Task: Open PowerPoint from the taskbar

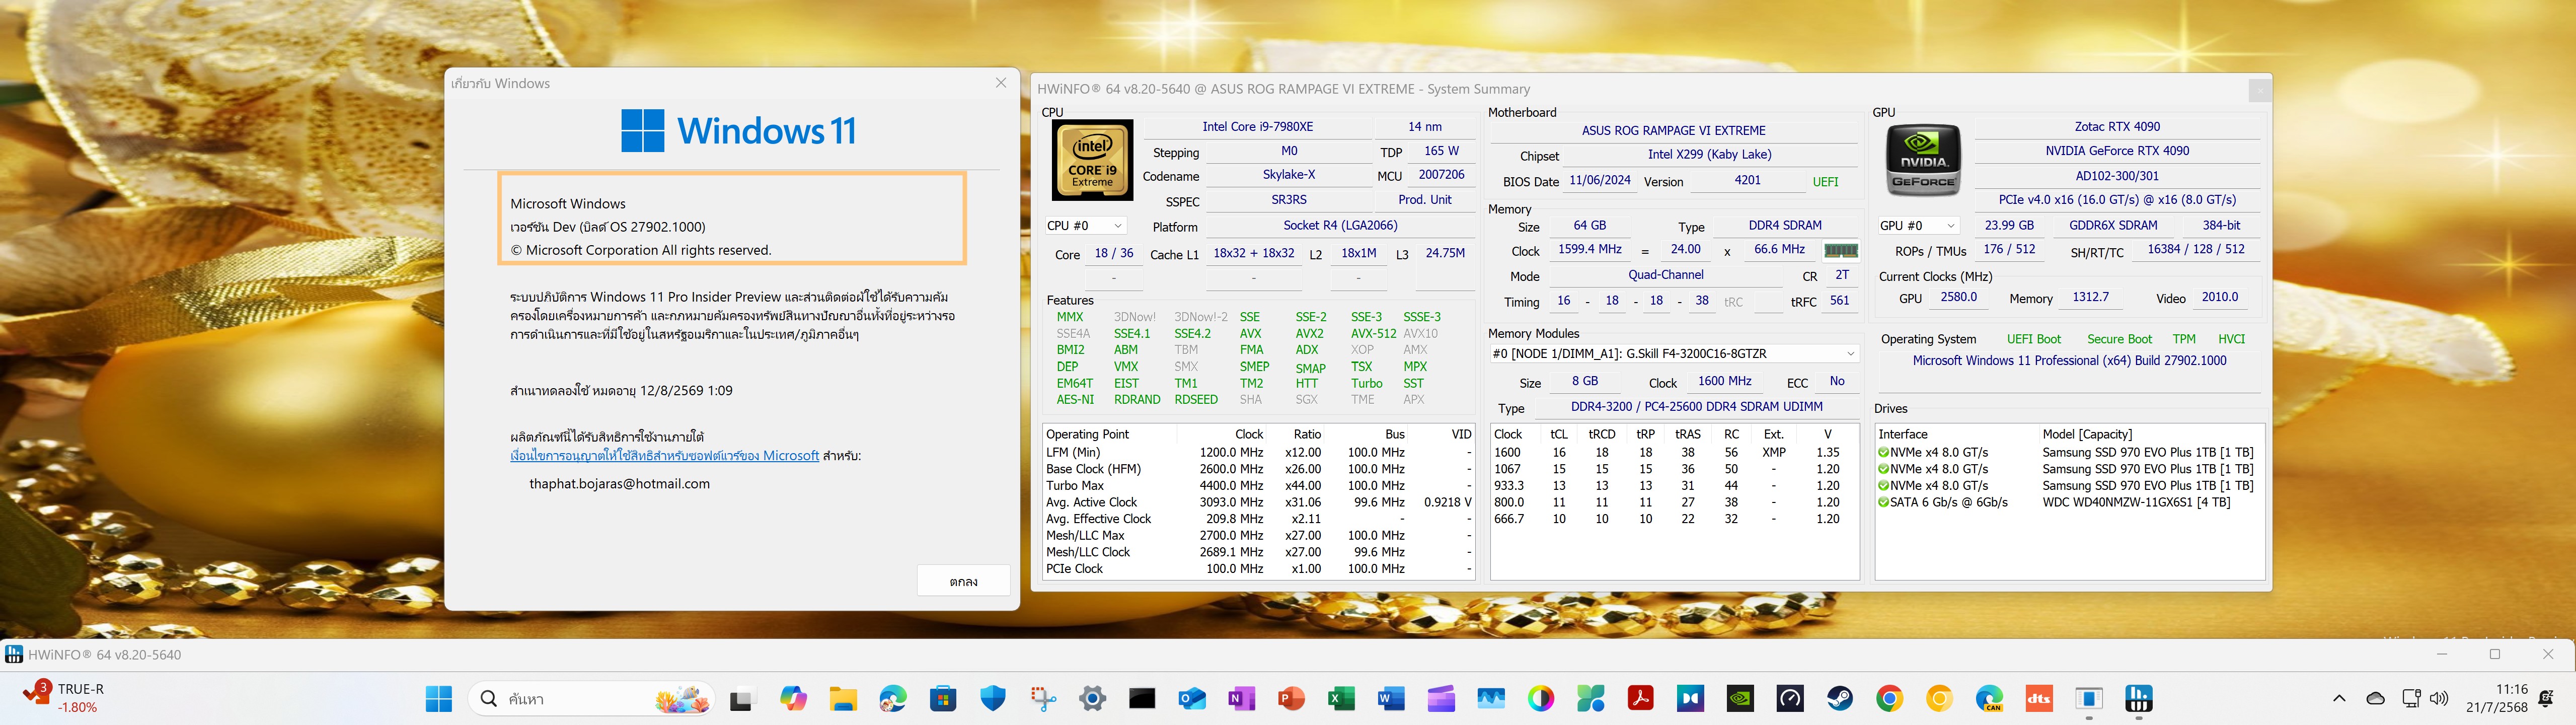Action: 1291,698
